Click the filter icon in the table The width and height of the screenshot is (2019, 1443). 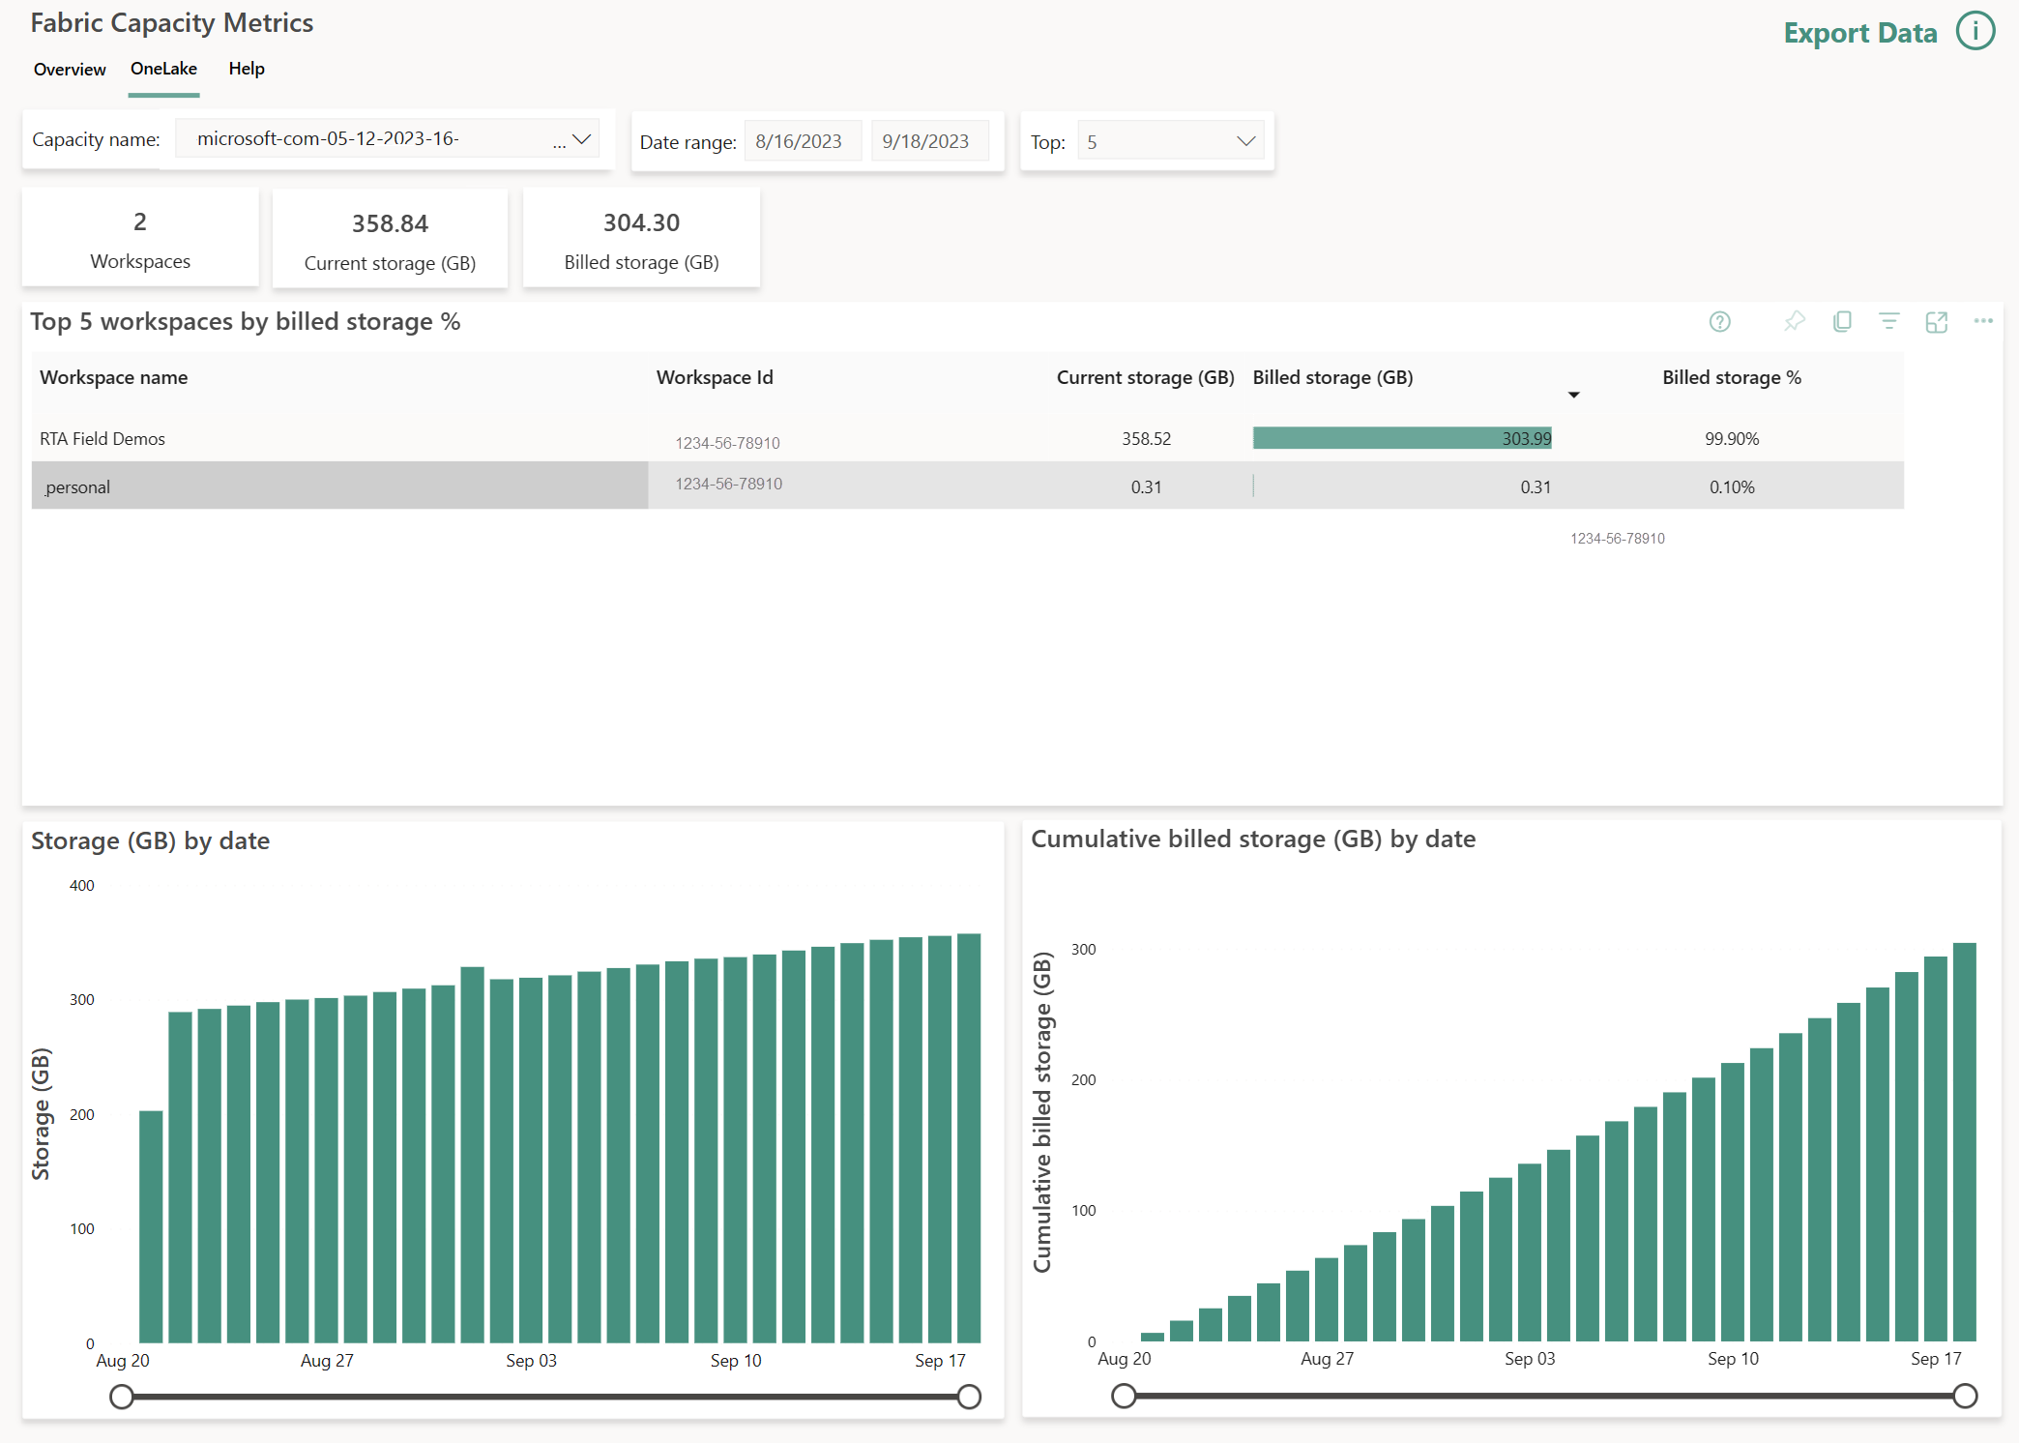tap(1887, 325)
